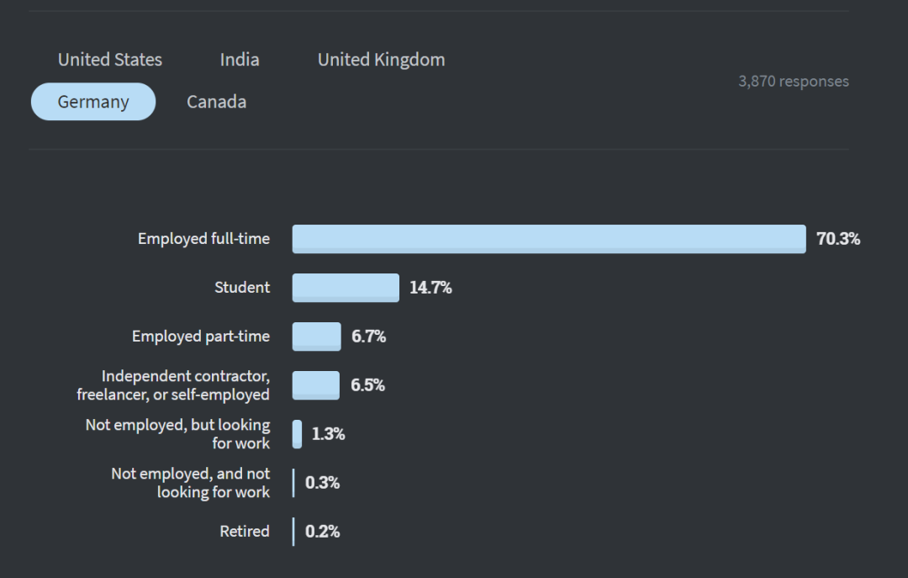Switch to the India tab
The width and height of the screenshot is (908, 578).
(x=240, y=60)
